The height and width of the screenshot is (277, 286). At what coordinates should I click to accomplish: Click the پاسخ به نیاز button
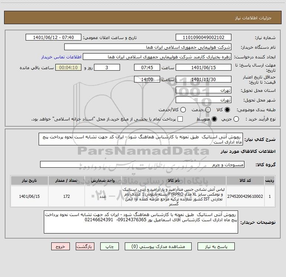(216, 247)
